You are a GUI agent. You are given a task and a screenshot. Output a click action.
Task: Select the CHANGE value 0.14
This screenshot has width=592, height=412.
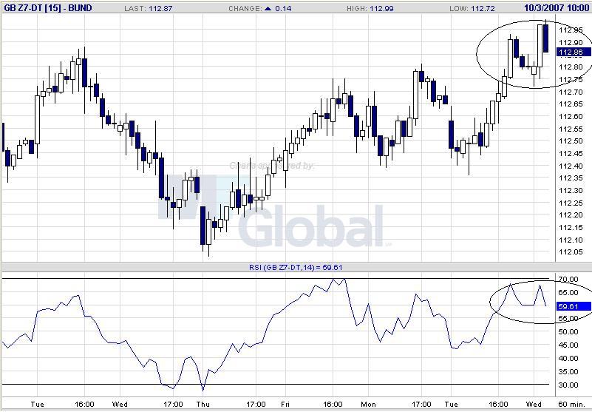tap(283, 8)
